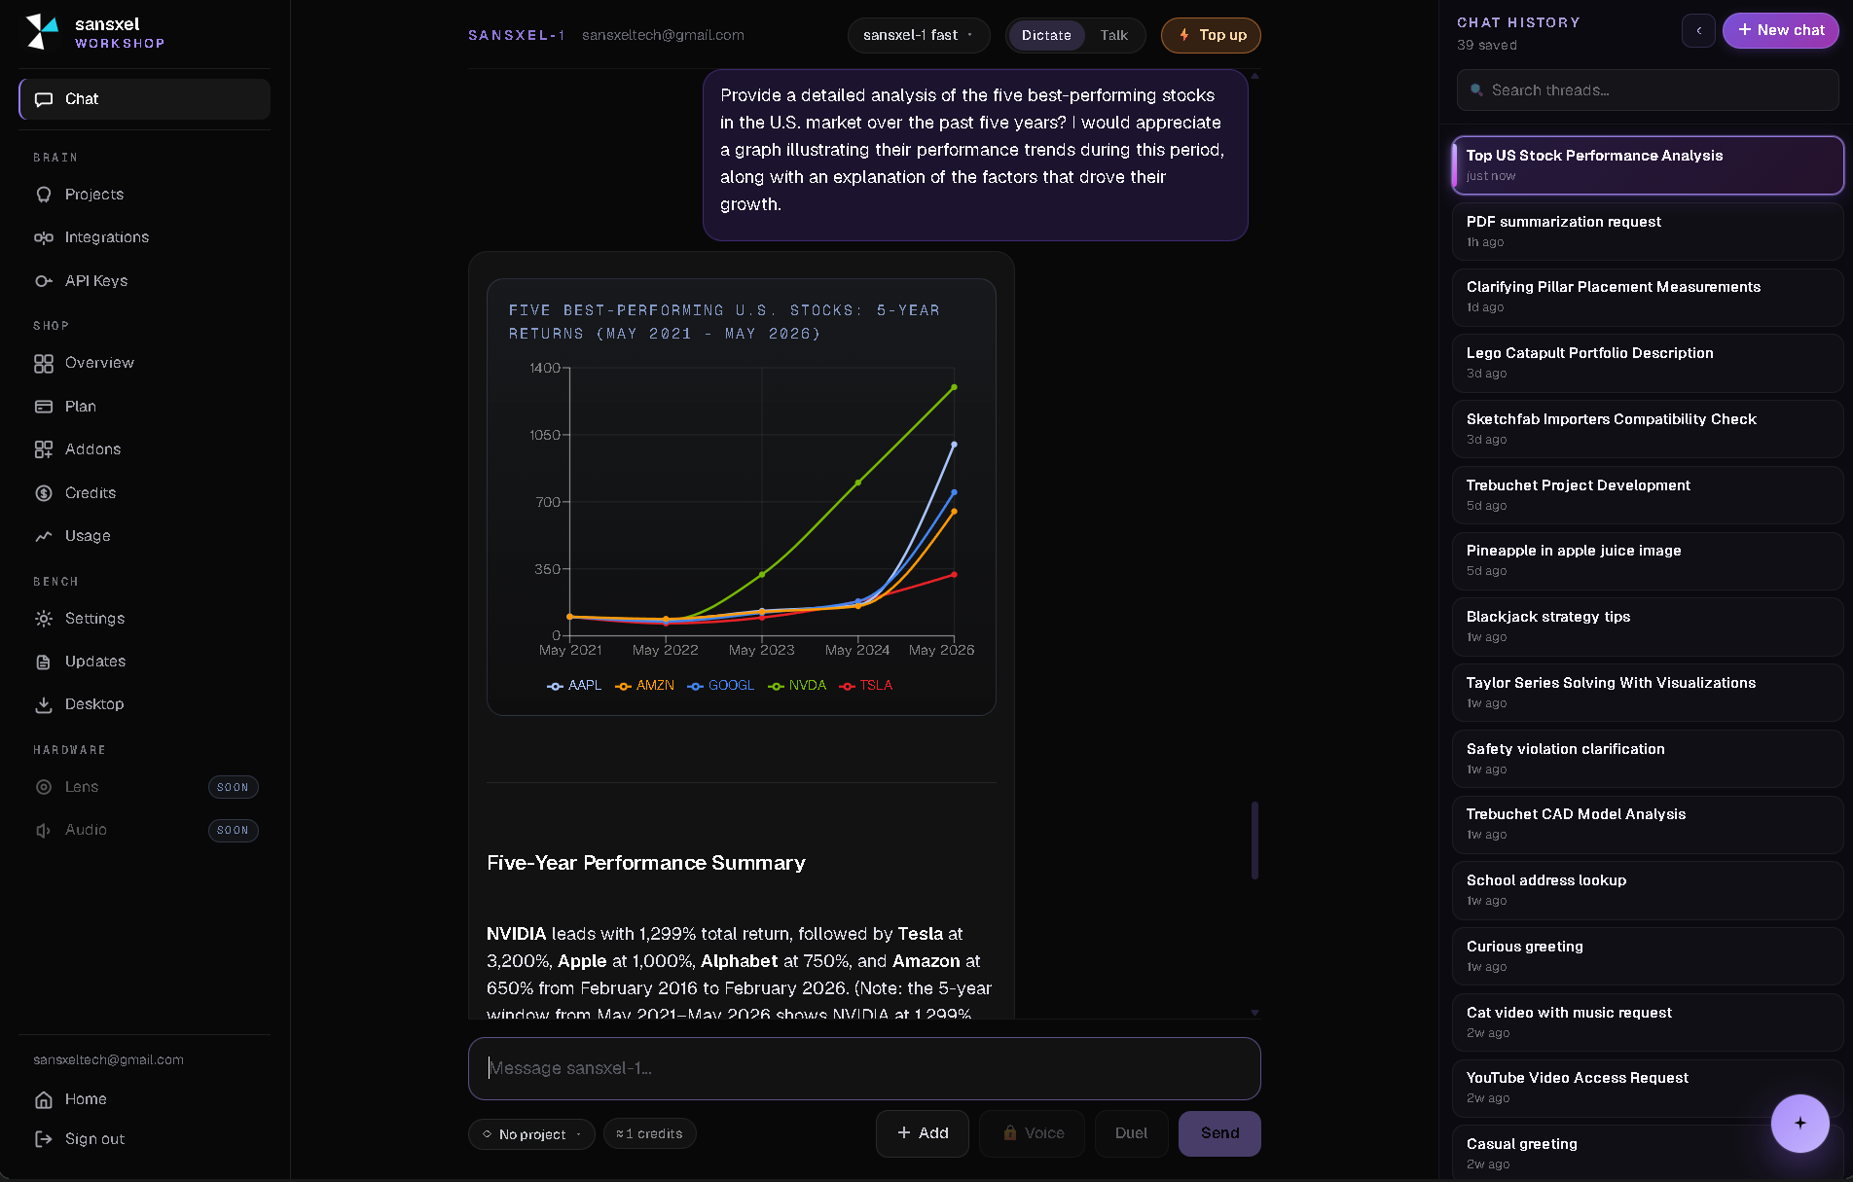Click the search magnifier icon in threads

coord(1476,90)
